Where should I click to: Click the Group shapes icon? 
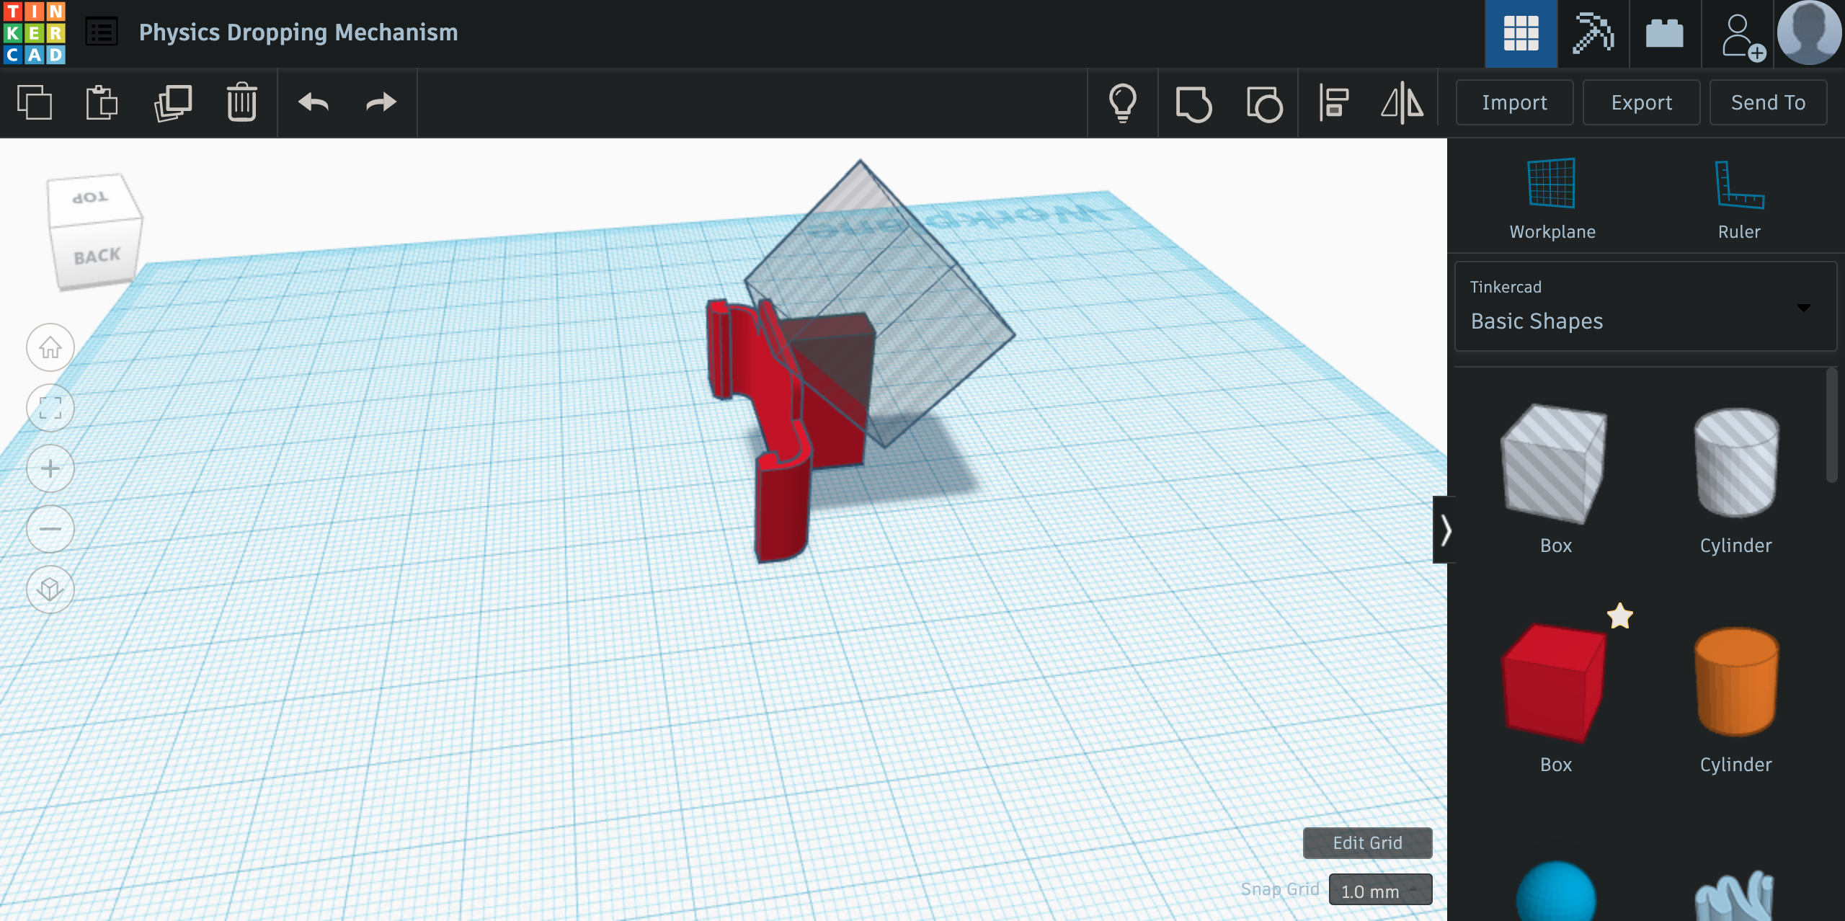1193,103
